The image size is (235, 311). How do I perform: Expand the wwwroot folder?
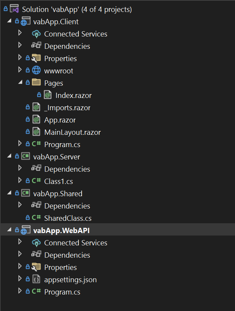coord(20,71)
